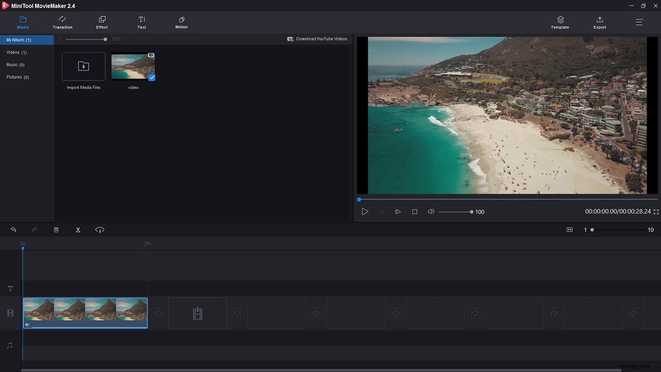Toggle the volume icon in preview controls
The height and width of the screenshot is (372, 661).
point(431,212)
